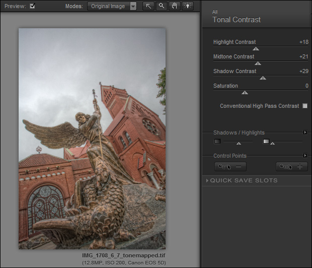Collapse the Shadows / Highlights section
Image resolution: width=312 pixels, height=268 pixels.
click(x=305, y=132)
